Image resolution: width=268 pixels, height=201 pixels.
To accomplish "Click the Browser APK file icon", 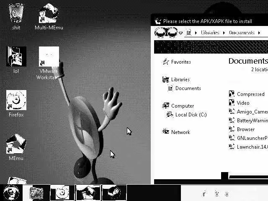I will pos(232,129).
